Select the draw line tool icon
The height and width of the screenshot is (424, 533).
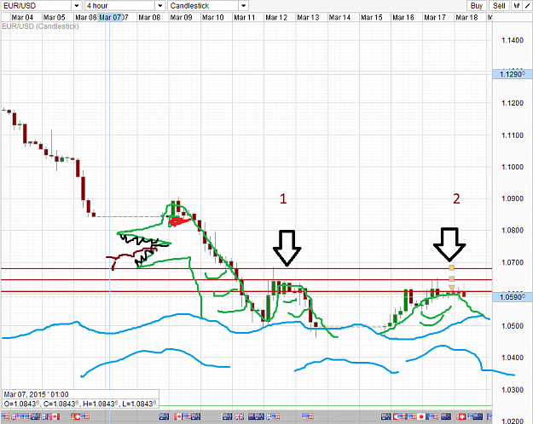[x=527, y=5]
